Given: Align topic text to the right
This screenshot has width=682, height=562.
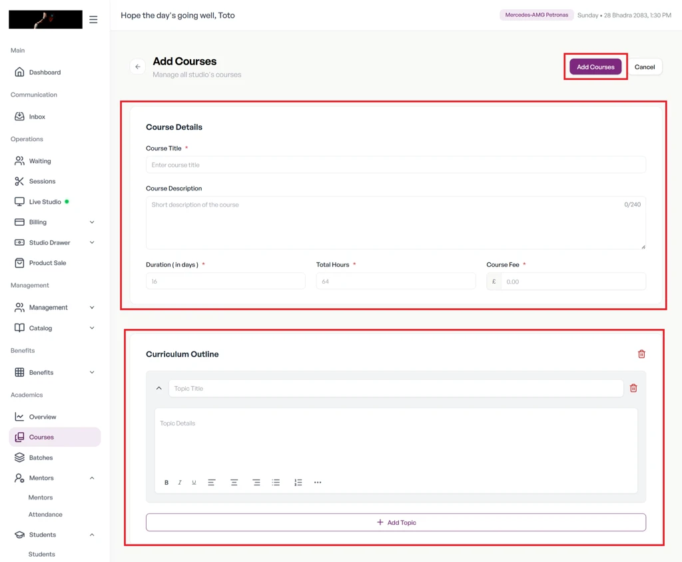Looking at the screenshot, I should 256,482.
